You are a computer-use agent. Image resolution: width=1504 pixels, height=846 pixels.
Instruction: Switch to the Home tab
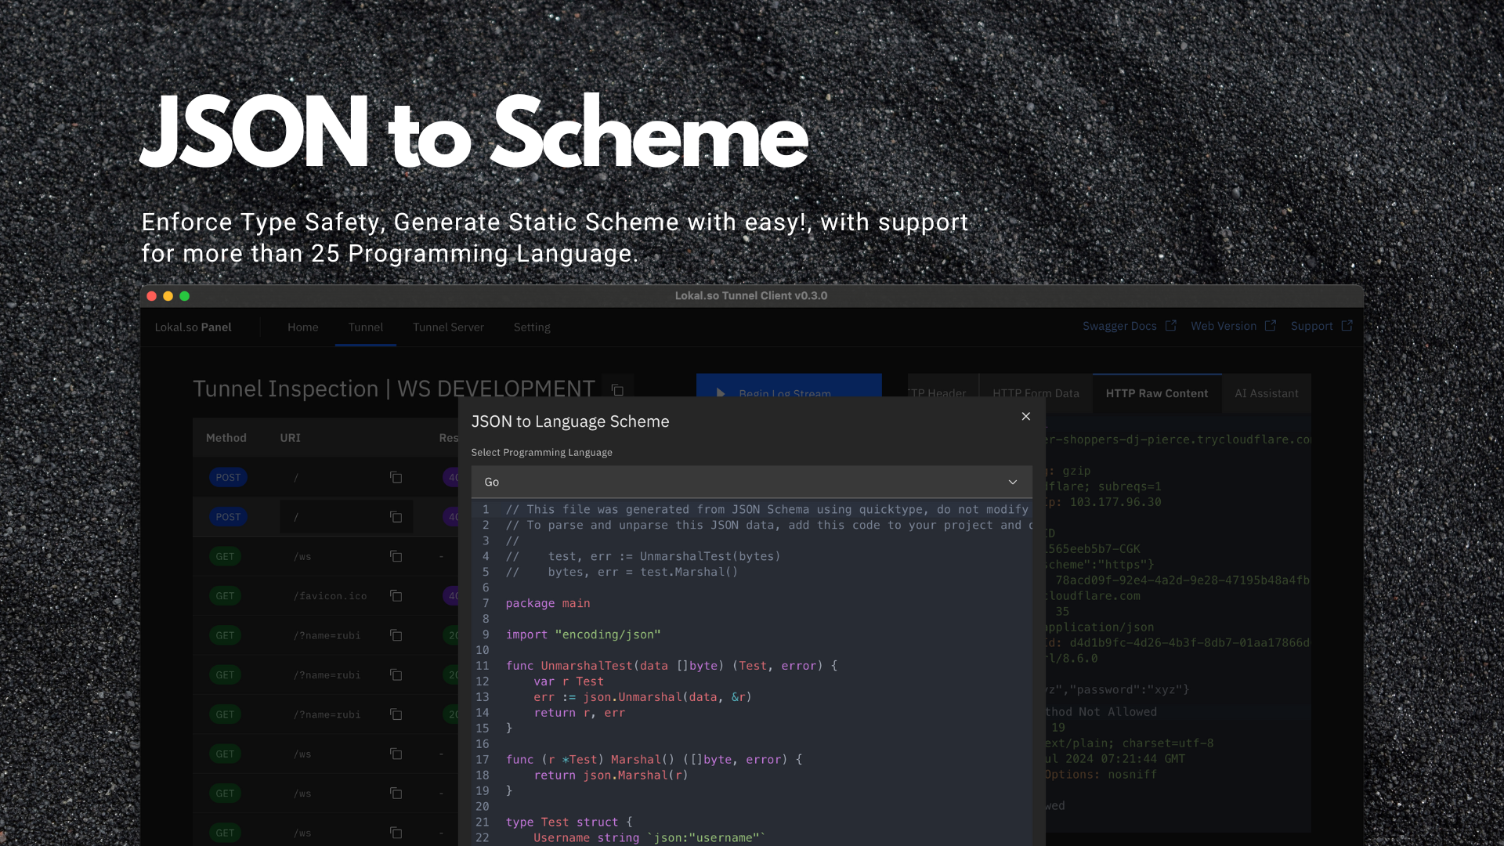point(302,327)
